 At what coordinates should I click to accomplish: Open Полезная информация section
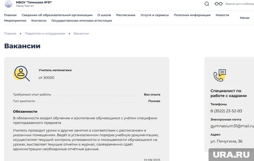tap(192, 15)
